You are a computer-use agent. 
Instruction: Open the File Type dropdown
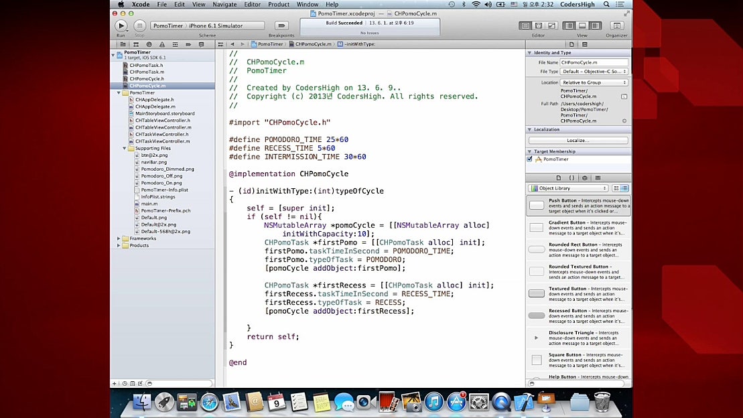point(594,71)
